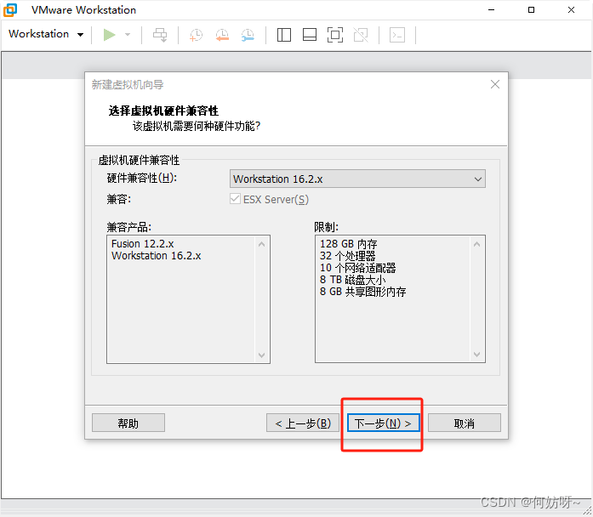
Task: Click up arrow of 兼容产品 list scrollbar
Action: [262, 245]
